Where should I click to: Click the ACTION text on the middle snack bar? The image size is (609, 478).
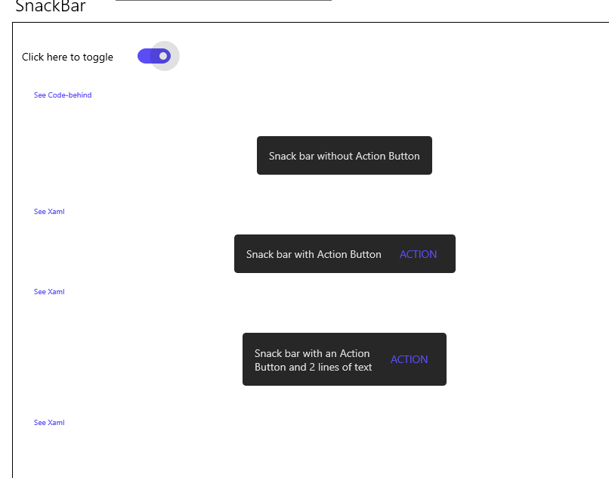tap(418, 254)
